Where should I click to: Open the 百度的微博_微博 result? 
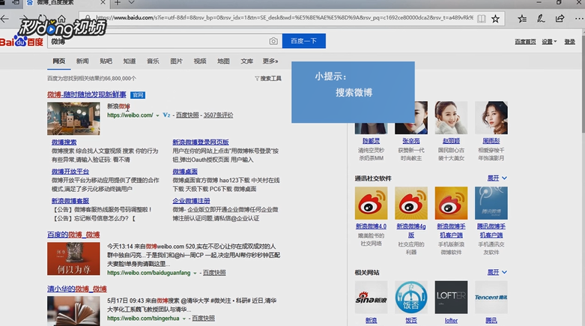pos(73,235)
